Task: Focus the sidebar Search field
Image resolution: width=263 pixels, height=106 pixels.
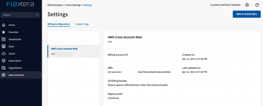Action: (x=20, y=15)
